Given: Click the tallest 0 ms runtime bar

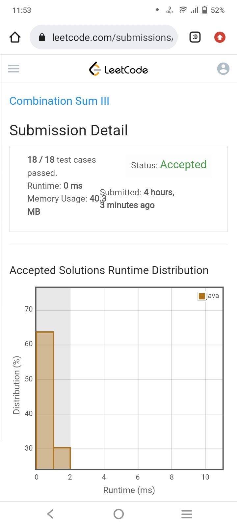Looking at the screenshot, I should point(45,400).
